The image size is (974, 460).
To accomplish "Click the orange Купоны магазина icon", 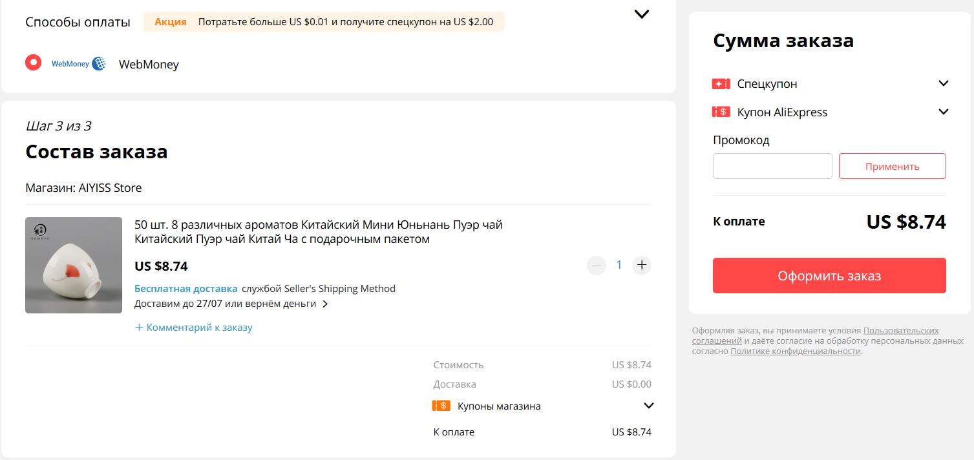I will 441,406.
